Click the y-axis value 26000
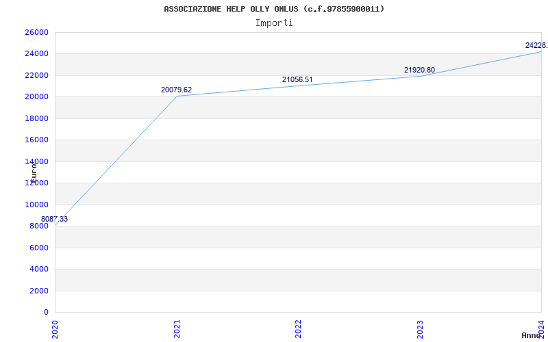The image size is (548, 342). click(36, 32)
